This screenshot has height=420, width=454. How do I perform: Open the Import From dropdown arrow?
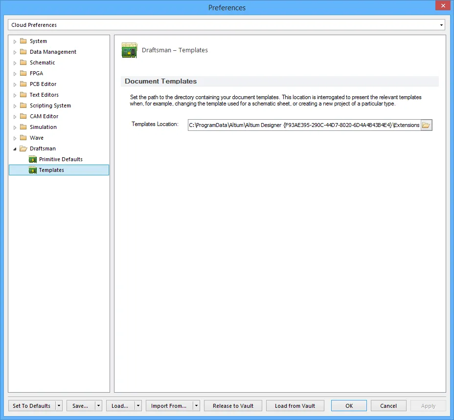tap(196, 406)
